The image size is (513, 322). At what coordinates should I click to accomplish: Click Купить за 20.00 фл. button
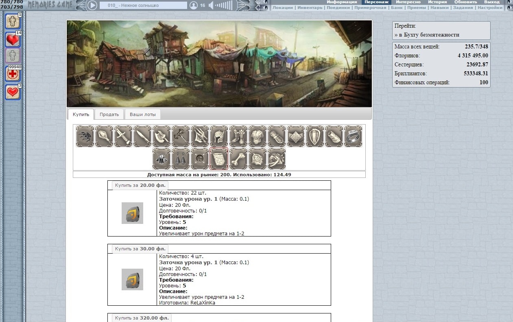(x=140, y=185)
